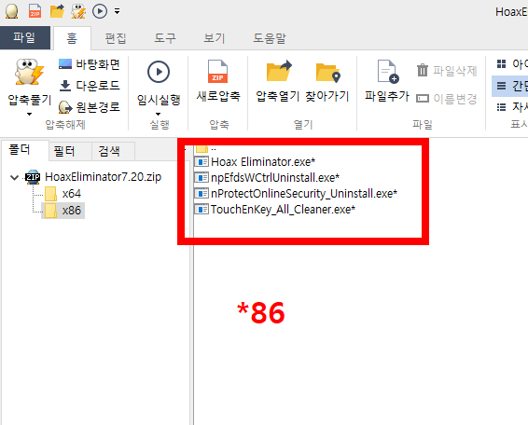
Task: Click the icon of Hoax Eliminator.exe
Action: [201, 162]
